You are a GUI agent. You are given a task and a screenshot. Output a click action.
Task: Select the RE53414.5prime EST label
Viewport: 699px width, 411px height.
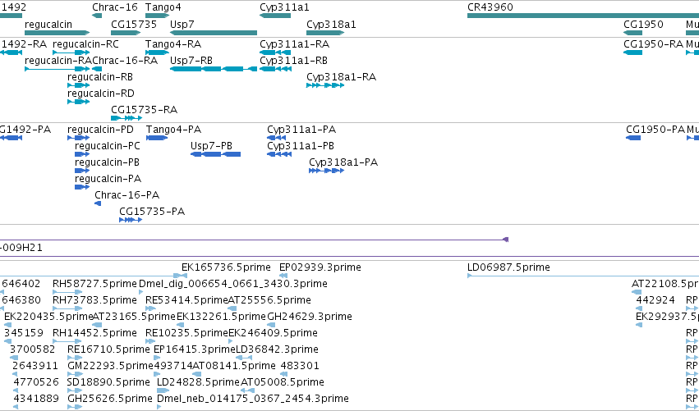coord(186,300)
